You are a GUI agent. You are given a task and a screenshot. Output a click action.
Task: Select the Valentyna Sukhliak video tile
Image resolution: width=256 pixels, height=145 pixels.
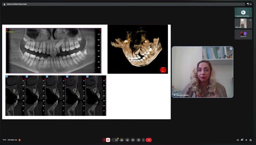coord(202,72)
